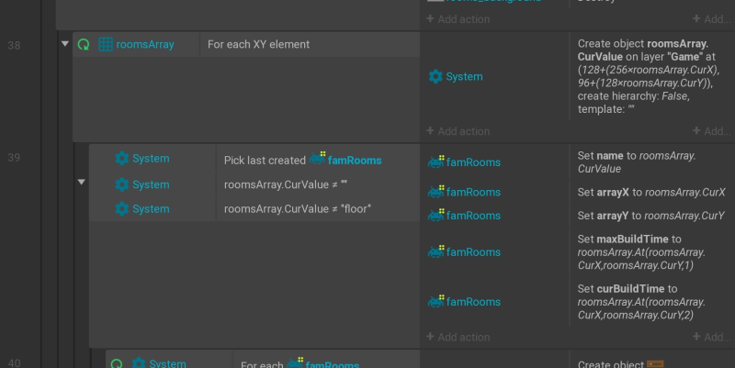735x368 pixels.
Task: Click Add action link under event 38
Action: point(458,131)
